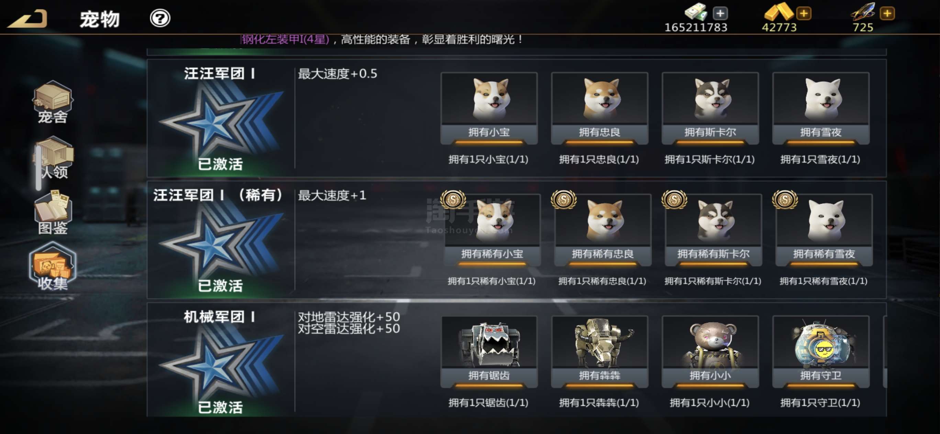Select the 拥有小宝 pet card

(489, 108)
